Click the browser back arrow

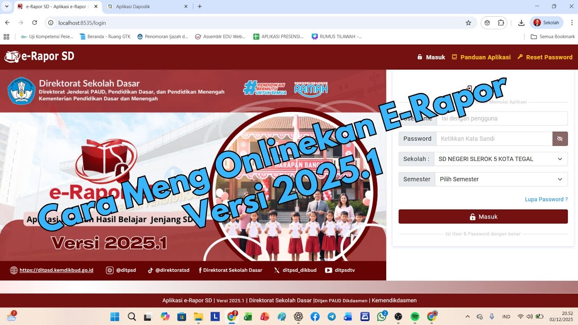click(x=7, y=23)
